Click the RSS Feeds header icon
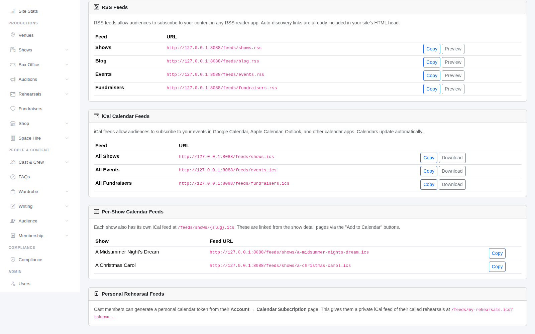The height and width of the screenshot is (334, 535). 96,7
